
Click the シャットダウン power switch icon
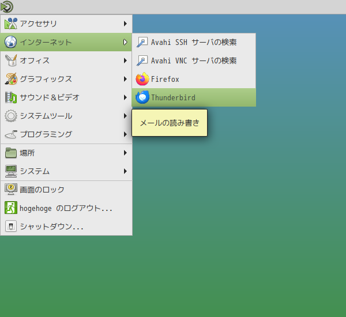(x=11, y=226)
